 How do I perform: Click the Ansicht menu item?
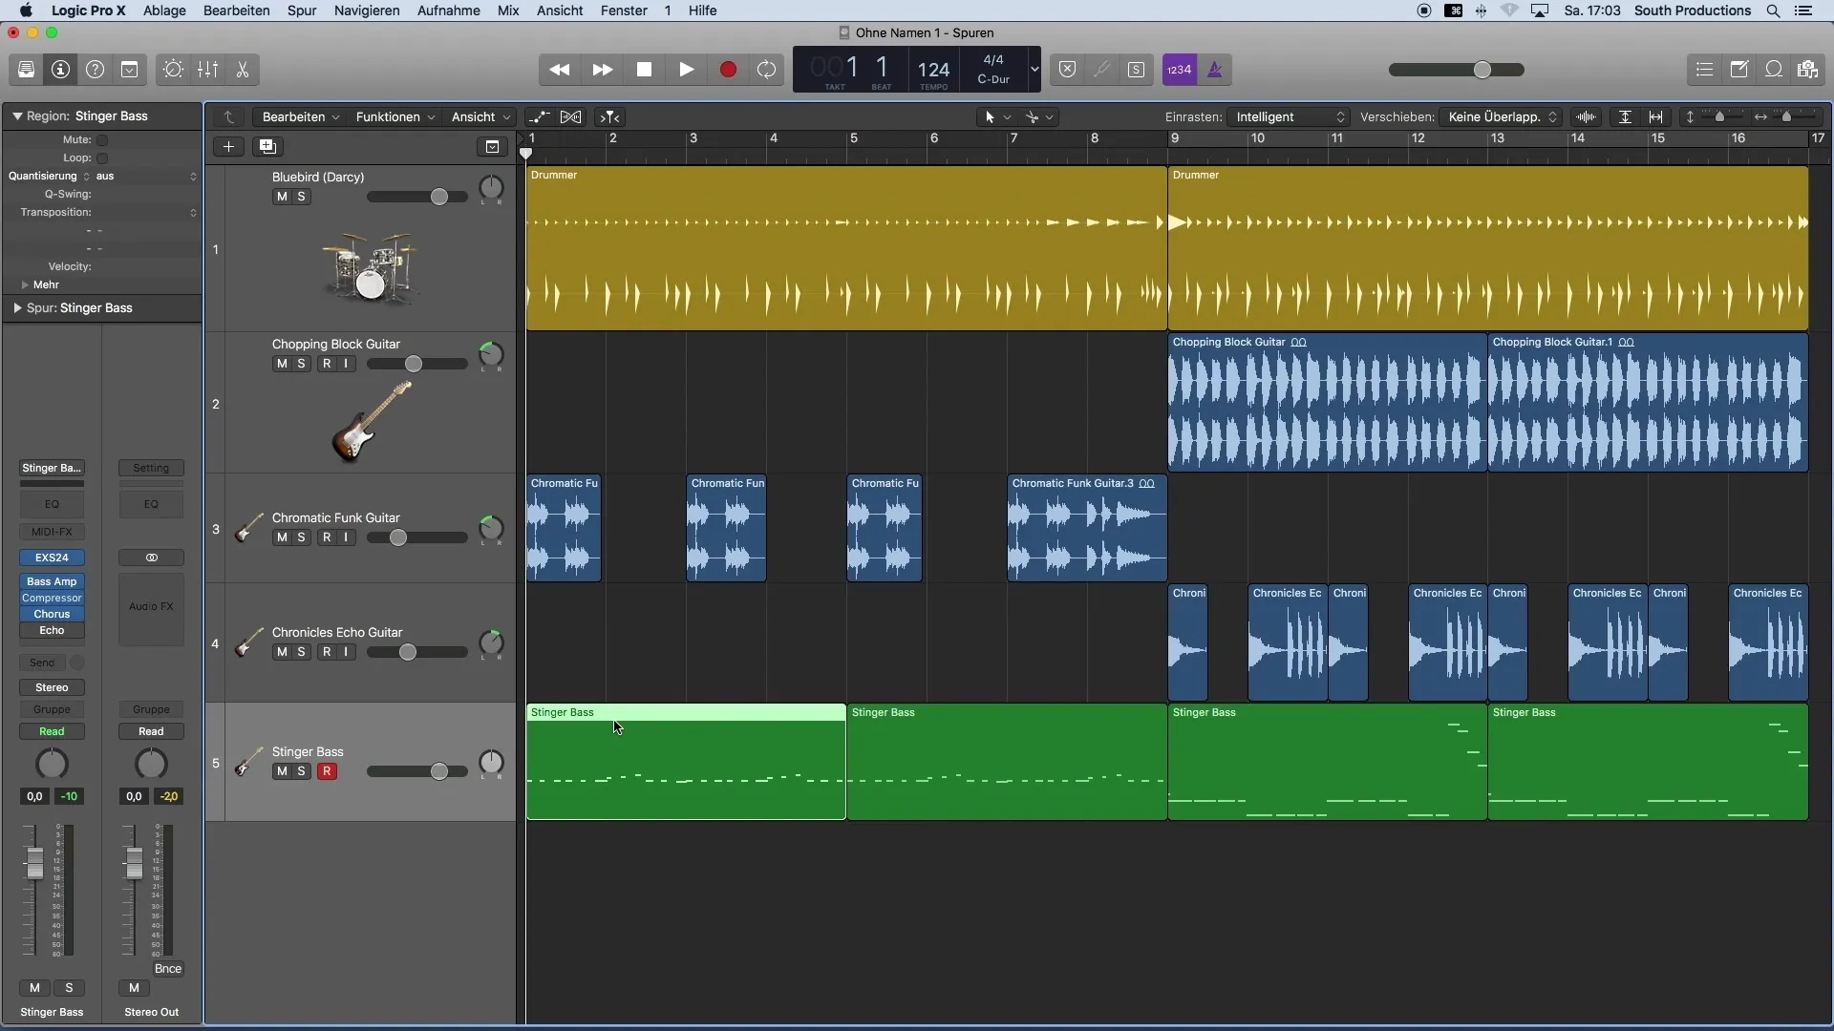pos(559,11)
